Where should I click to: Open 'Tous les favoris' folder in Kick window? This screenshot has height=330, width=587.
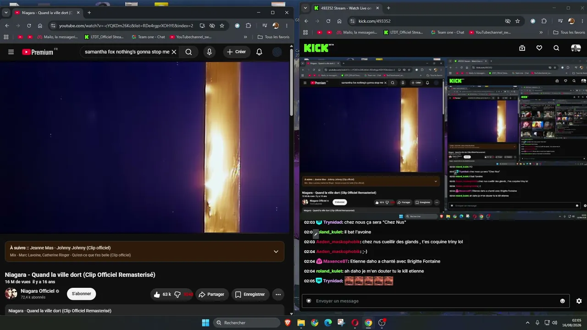569,33
